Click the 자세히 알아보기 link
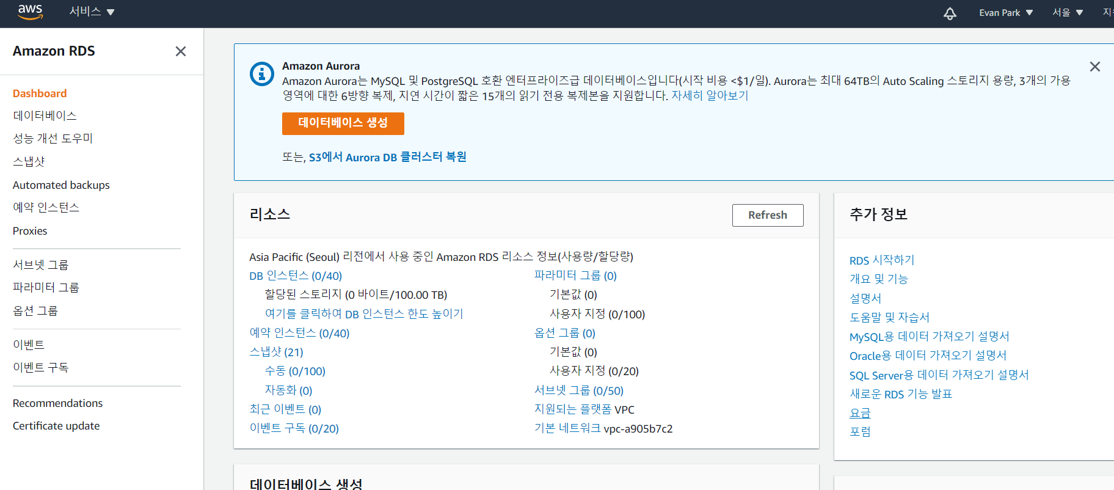 click(710, 96)
